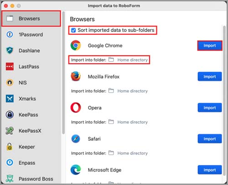Click the Google Chrome logo

click(x=76, y=45)
